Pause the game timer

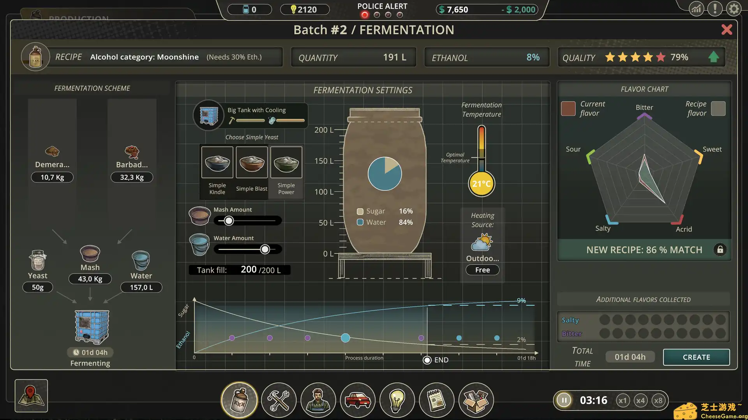564,400
